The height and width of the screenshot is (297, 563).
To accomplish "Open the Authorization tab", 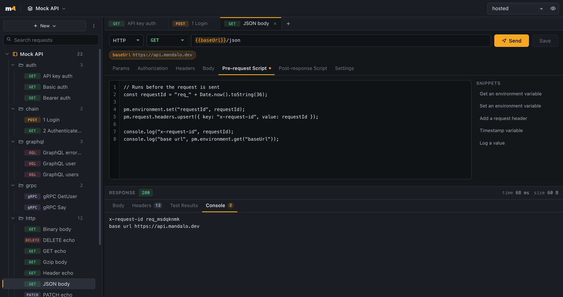I will [x=153, y=68].
